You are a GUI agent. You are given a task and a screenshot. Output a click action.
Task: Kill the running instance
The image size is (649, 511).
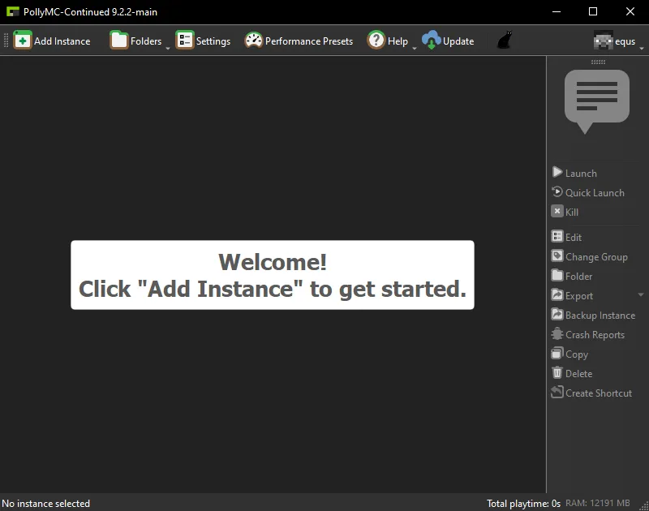coord(565,212)
